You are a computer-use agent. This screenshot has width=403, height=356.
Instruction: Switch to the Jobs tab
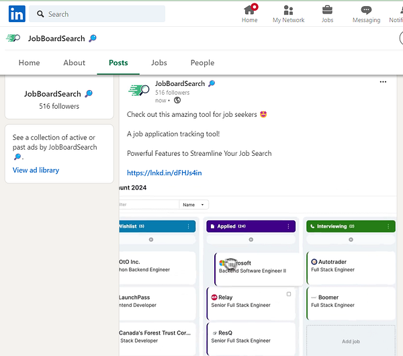click(159, 62)
